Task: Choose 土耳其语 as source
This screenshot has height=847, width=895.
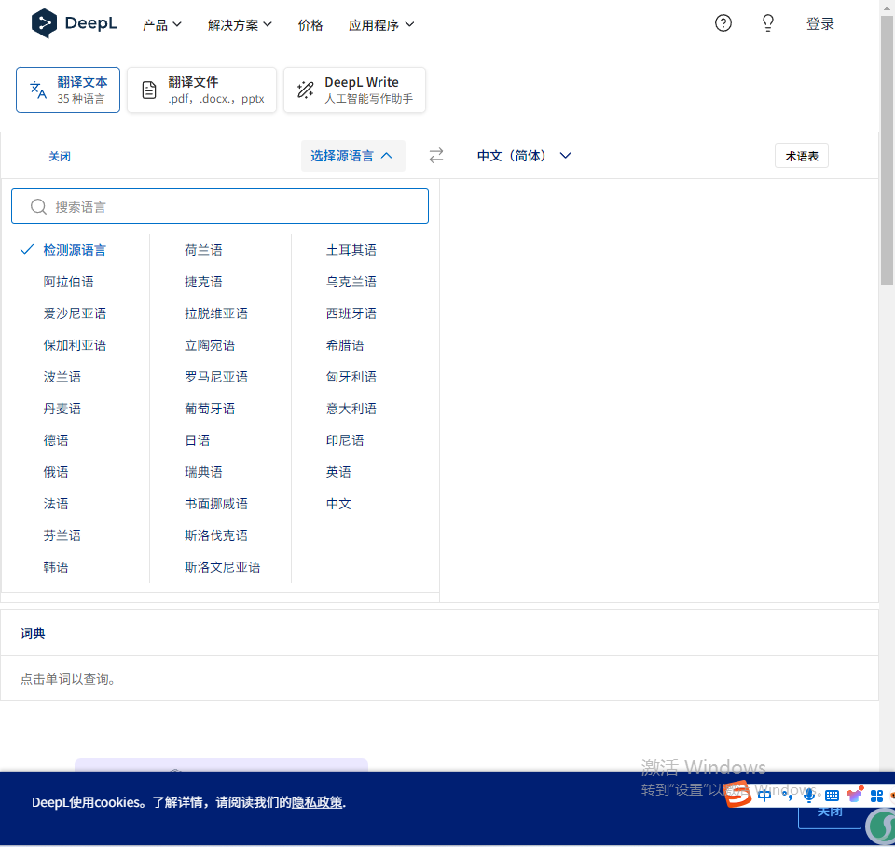Action: click(351, 250)
